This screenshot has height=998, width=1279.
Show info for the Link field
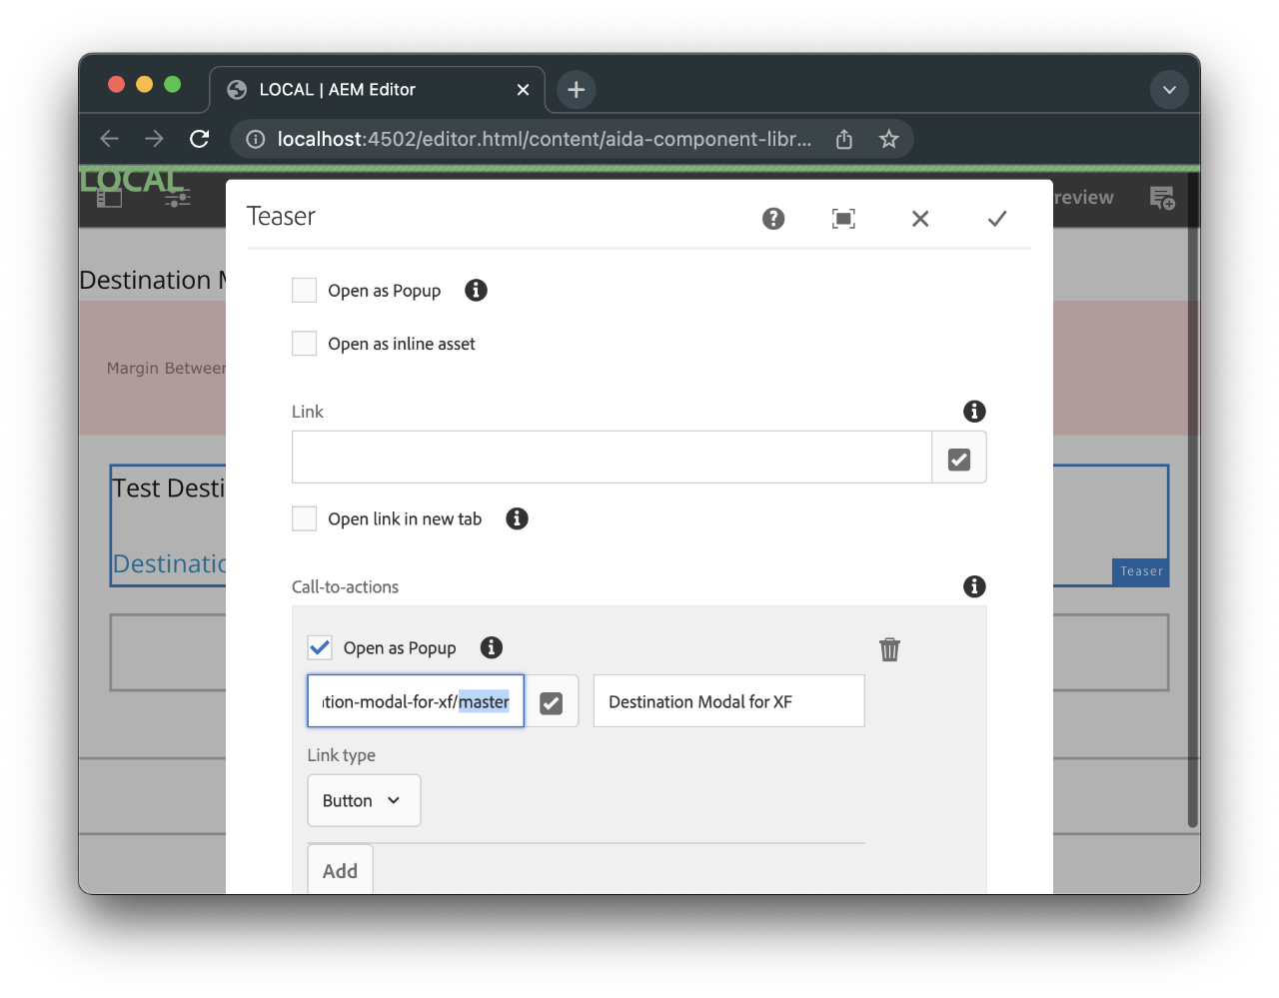point(974,412)
